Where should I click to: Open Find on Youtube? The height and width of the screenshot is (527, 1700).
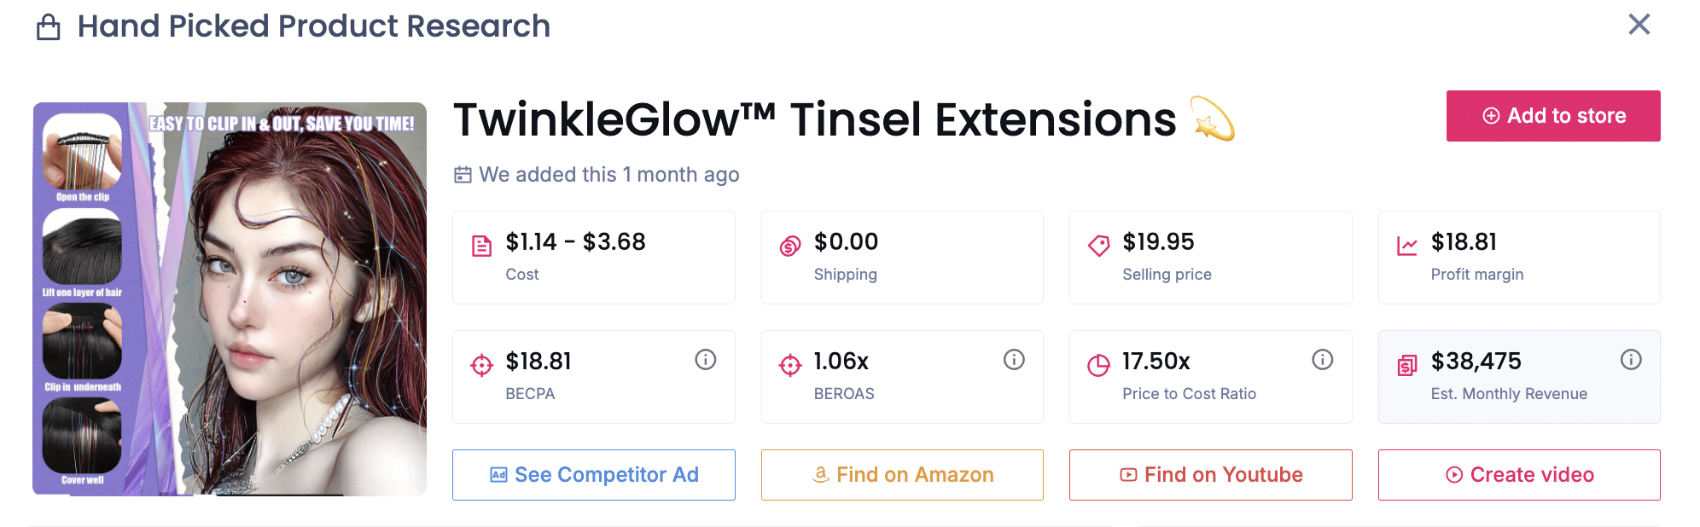tap(1210, 475)
